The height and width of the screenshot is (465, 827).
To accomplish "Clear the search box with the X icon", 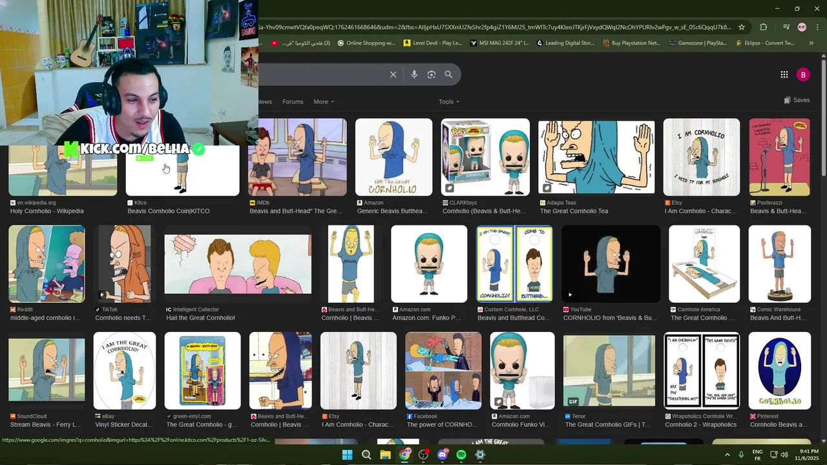I will [393, 74].
